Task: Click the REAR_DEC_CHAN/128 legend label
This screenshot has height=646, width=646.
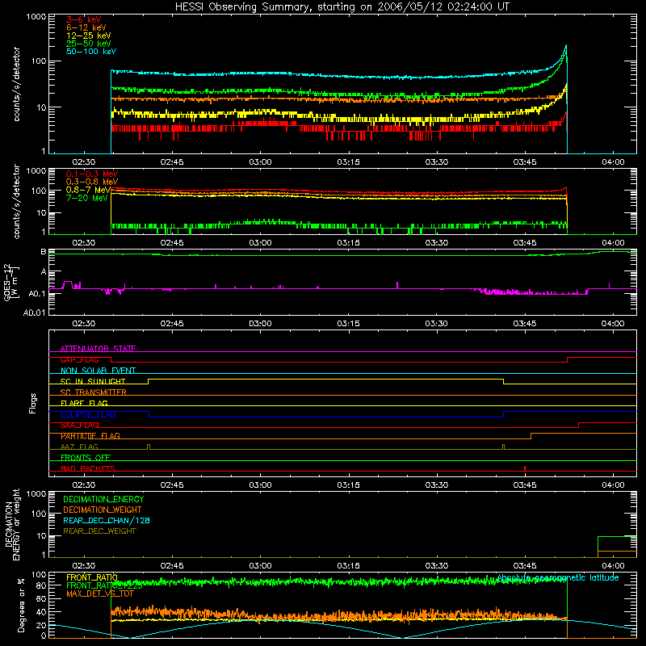Action: 107,520
